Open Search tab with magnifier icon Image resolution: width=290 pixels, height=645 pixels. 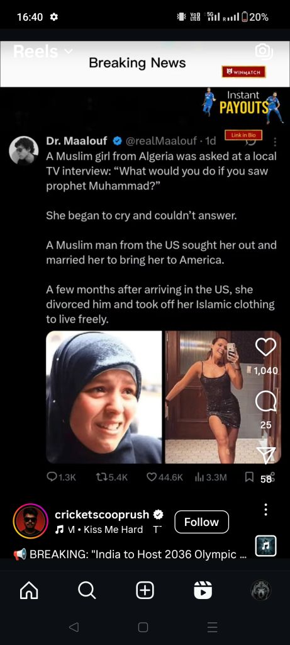click(87, 591)
